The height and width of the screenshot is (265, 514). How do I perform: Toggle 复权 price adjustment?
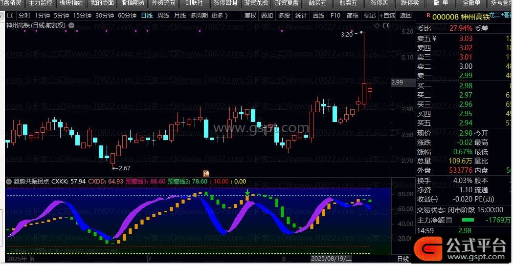click(x=250, y=15)
